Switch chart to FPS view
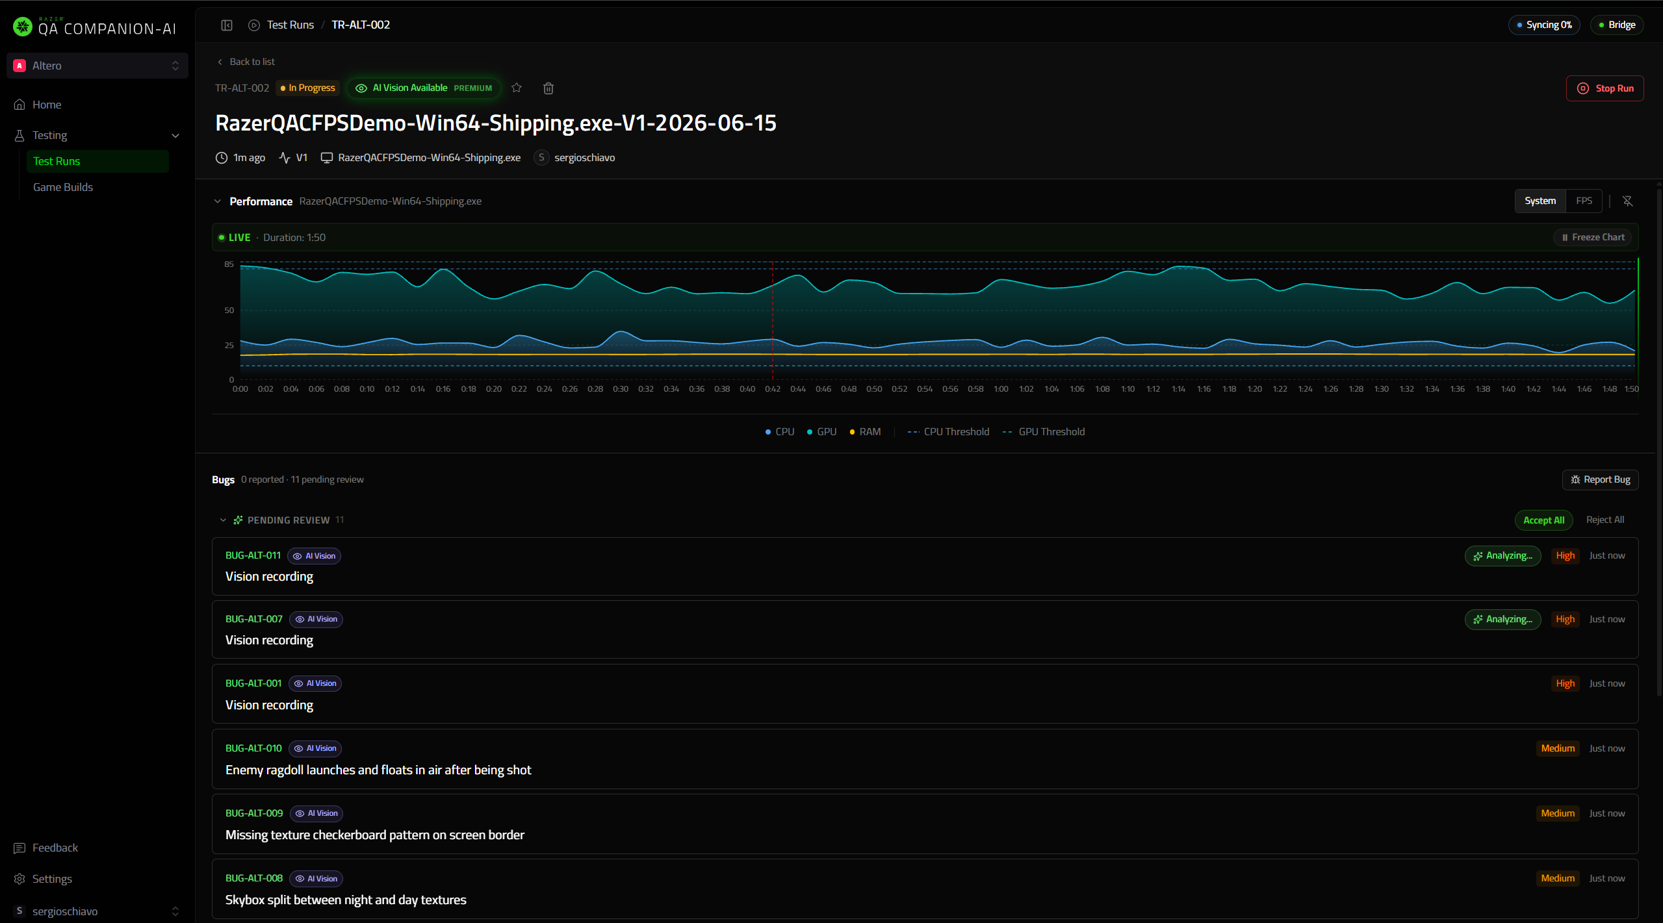1663x923 pixels. [x=1584, y=201]
